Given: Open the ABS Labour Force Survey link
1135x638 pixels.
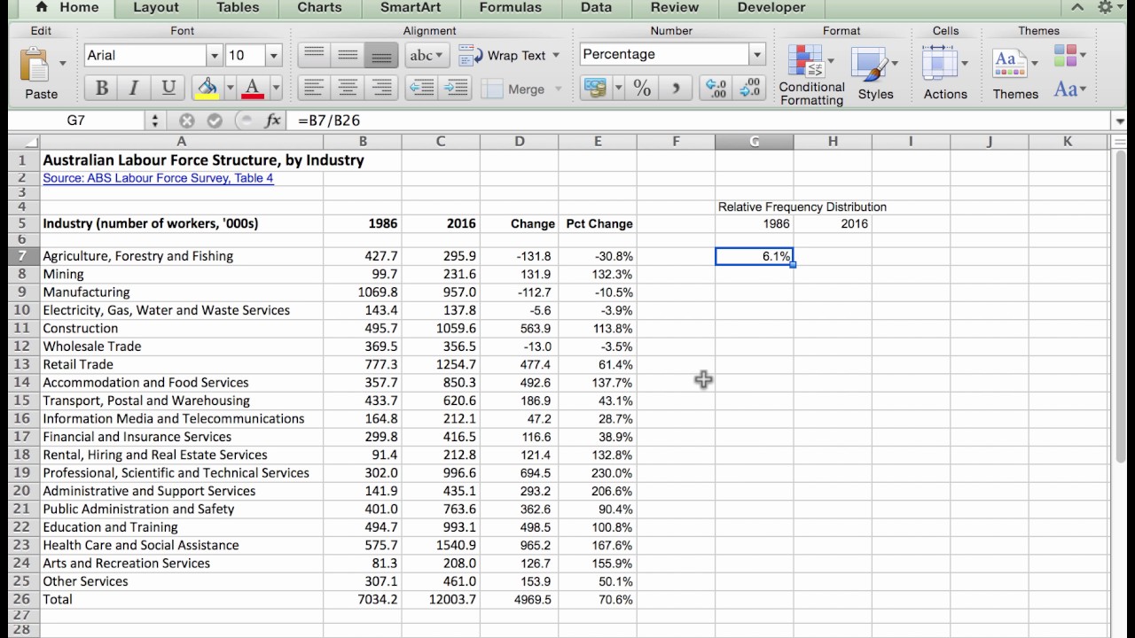Looking at the screenshot, I should click(x=158, y=178).
